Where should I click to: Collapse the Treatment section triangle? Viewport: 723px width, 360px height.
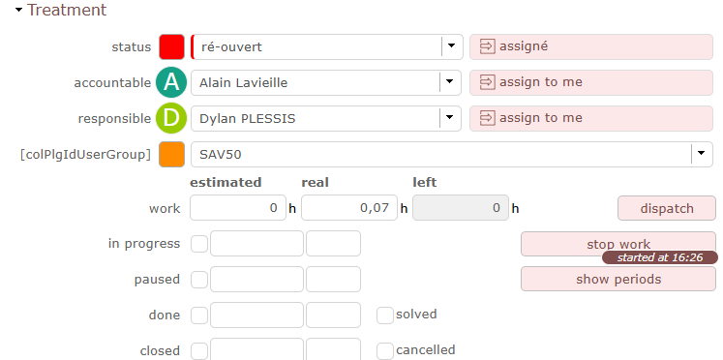click(18, 10)
